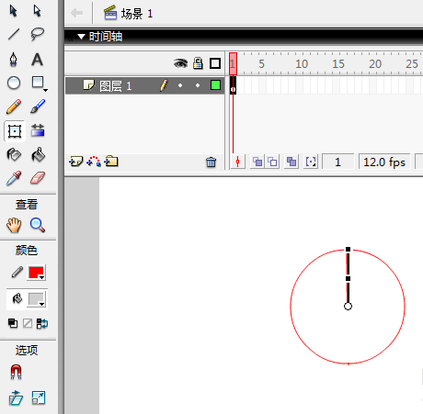Click the playhead at frame 1
423x414 pixels.
(233, 63)
